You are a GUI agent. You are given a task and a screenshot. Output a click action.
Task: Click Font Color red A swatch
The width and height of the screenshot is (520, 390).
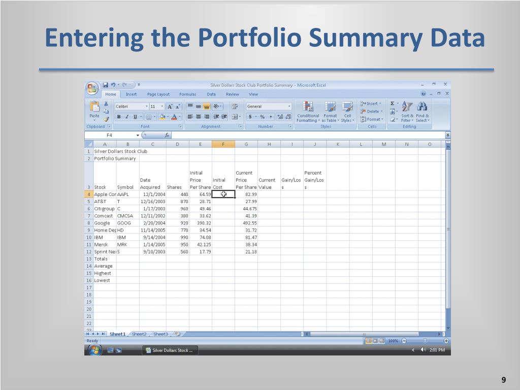174,117
